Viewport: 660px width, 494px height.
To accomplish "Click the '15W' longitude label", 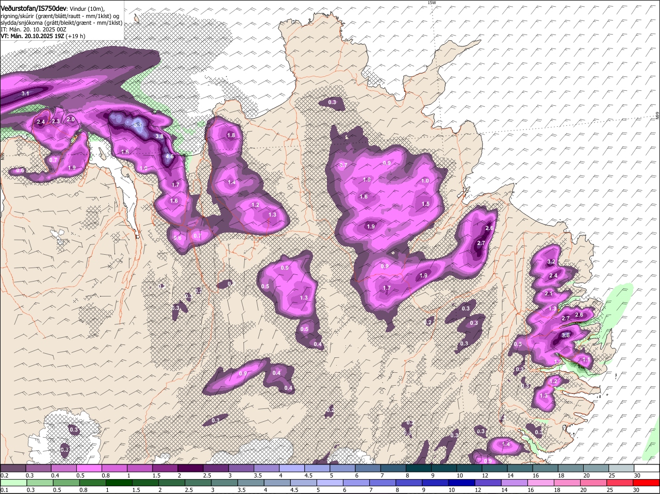I will pos(432,3).
